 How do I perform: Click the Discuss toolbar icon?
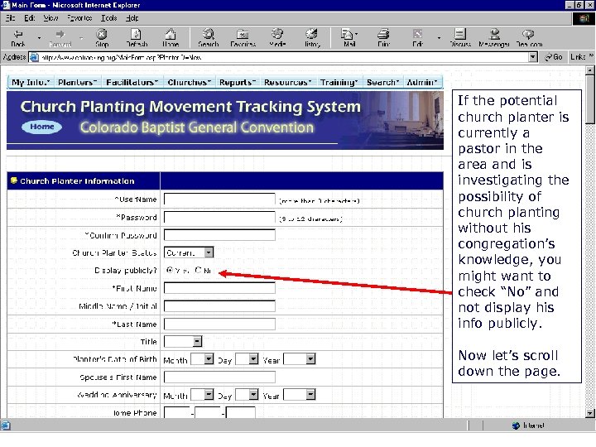click(x=460, y=34)
